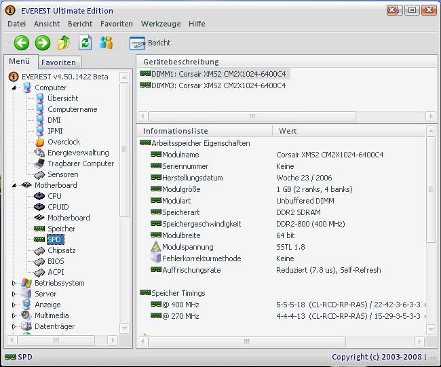Select the Computername tree icon

click(x=39, y=109)
